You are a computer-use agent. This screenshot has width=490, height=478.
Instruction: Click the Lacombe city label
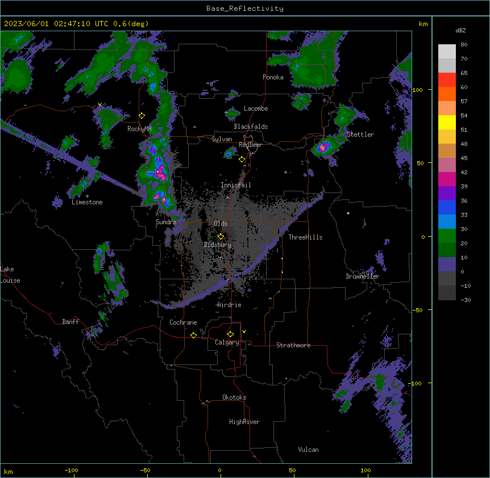pyautogui.click(x=256, y=108)
